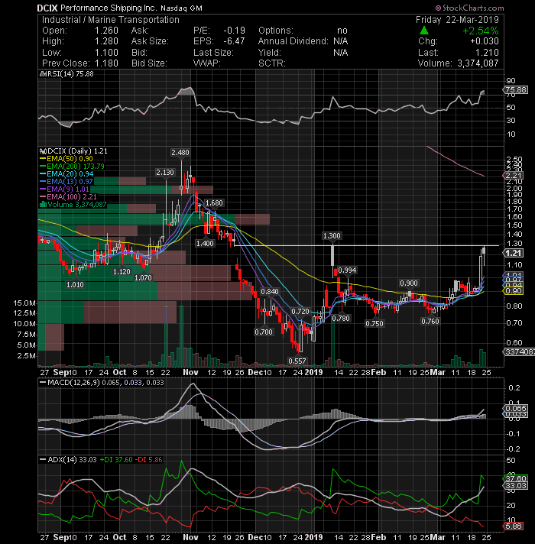The width and height of the screenshot is (535, 544).
Task: Click the Chg value +0.030
Action: point(485,41)
